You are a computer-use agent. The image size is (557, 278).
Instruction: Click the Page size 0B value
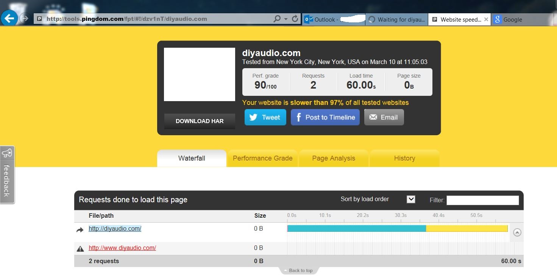(x=409, y=85)
